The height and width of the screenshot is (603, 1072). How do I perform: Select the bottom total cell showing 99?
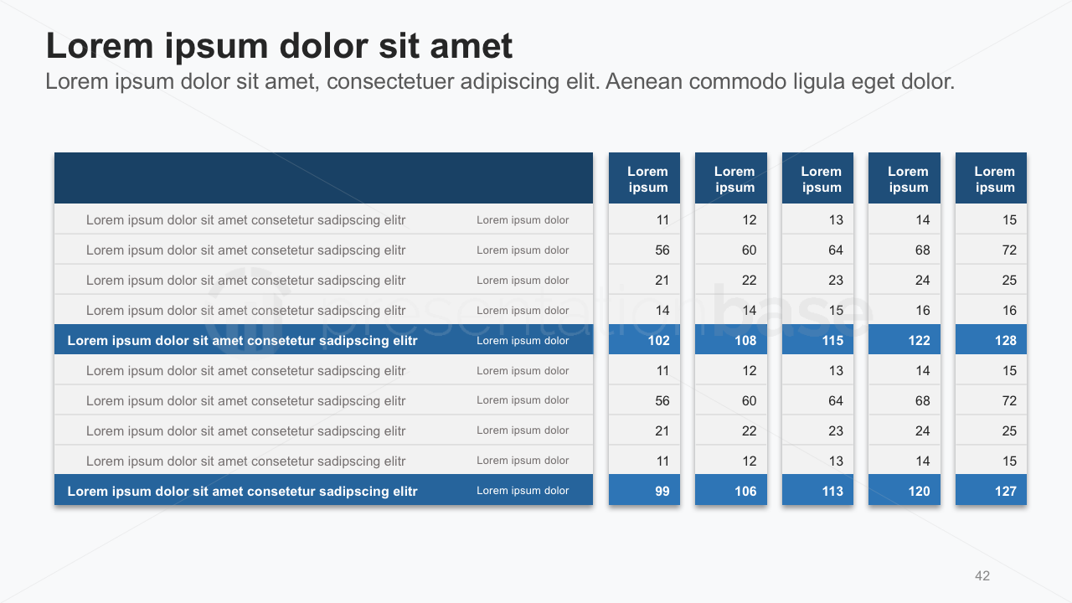tap(645, 491)
